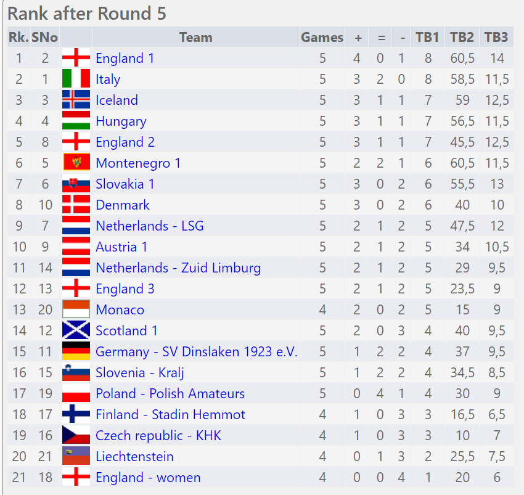The image size is (524, 495).
Task: Click the Liechtenstein flag icon
Action: [76, 456]
